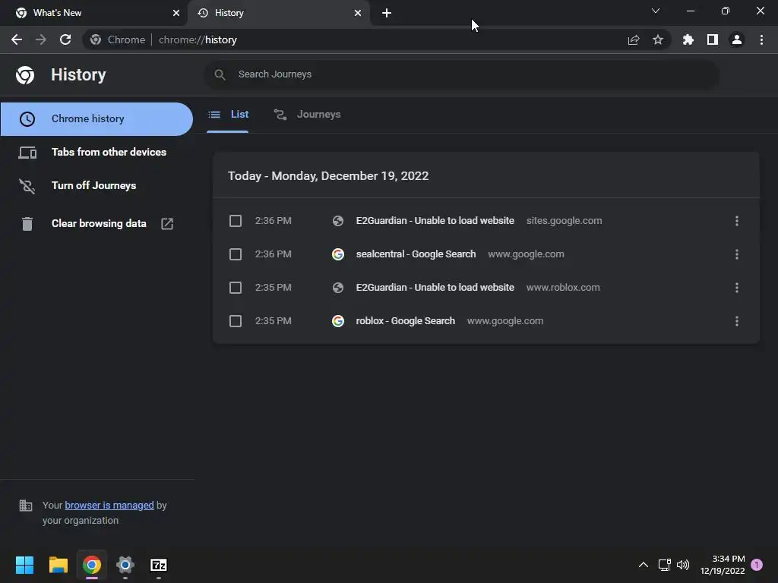
Task: Reload the history page
Action: point(65,39)
